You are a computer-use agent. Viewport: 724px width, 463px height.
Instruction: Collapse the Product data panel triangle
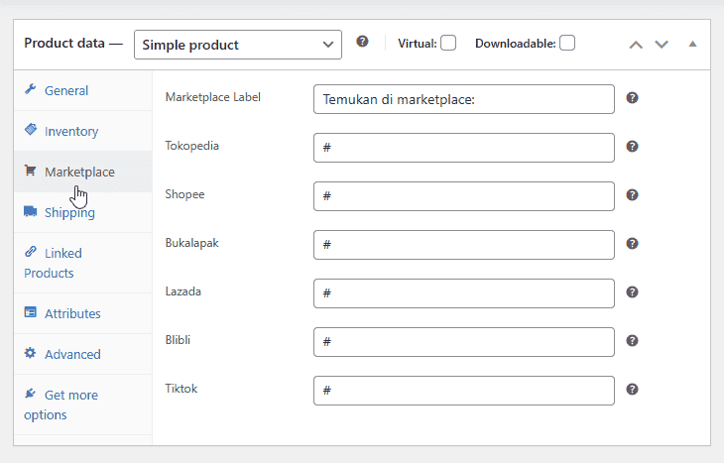(x=692, y=44)
